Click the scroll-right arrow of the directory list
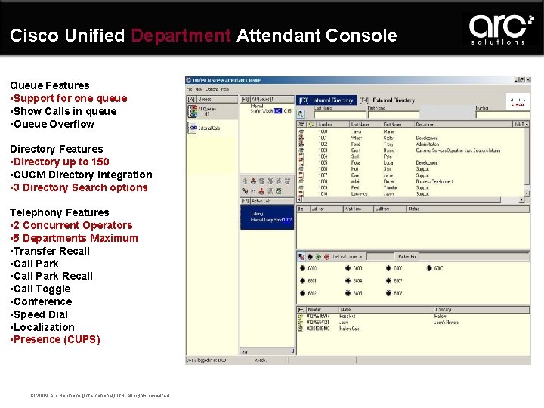The image size is (544, 408). (x=521, y=200)
